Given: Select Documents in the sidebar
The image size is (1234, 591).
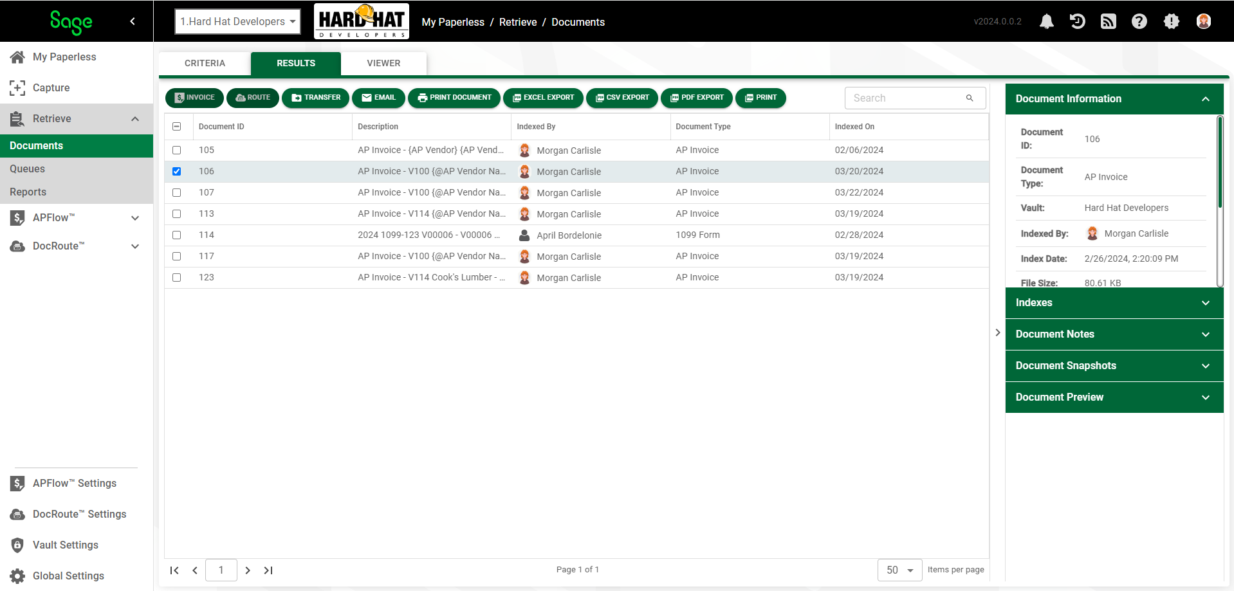Looking at the screenshot, I should coord(77,145).
